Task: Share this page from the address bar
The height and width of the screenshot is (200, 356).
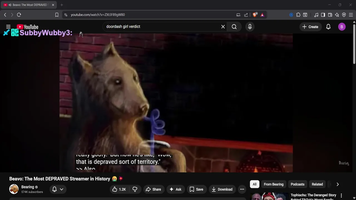Action: (x=246, y=15)
